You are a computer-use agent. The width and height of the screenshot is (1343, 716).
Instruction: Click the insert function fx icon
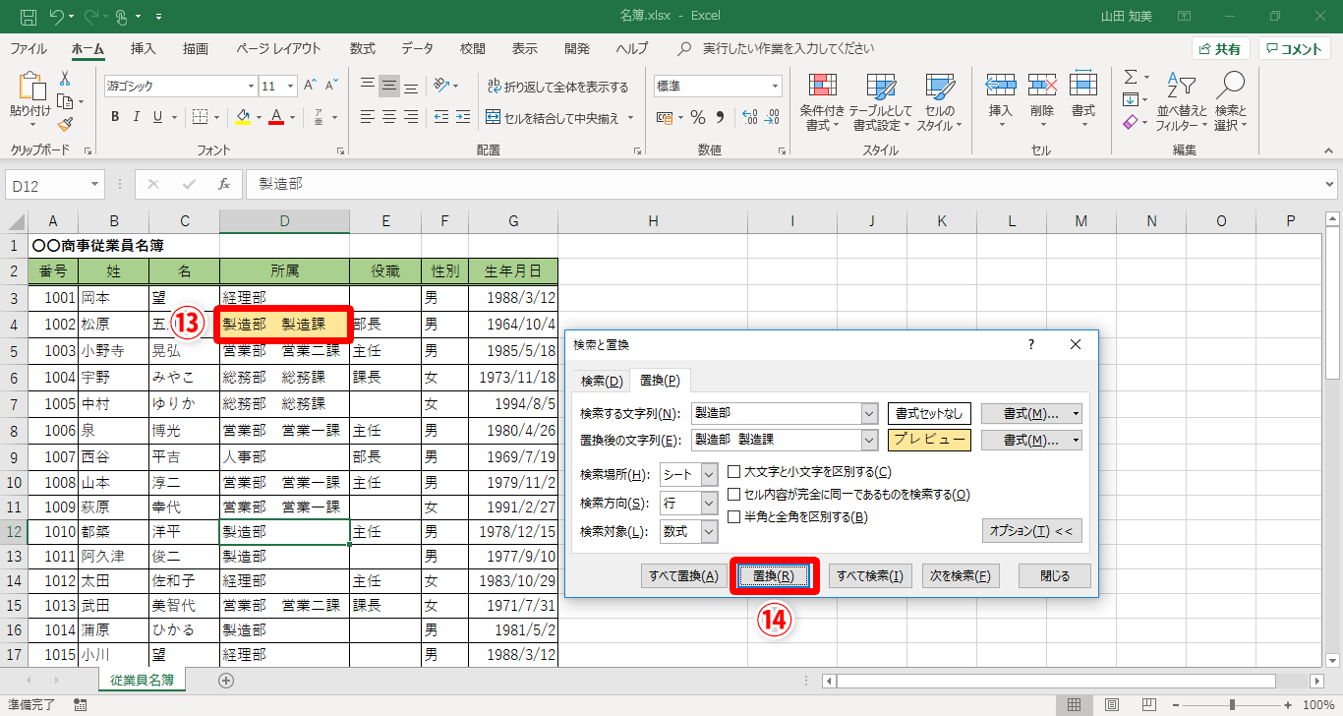[x=224, y=184]
